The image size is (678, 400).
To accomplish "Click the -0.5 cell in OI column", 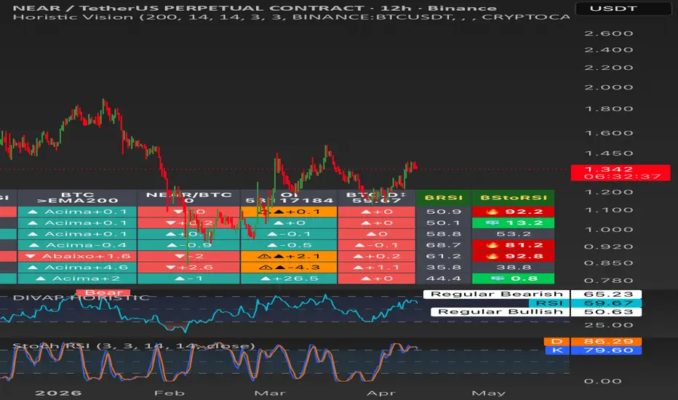I will [289, 245].
